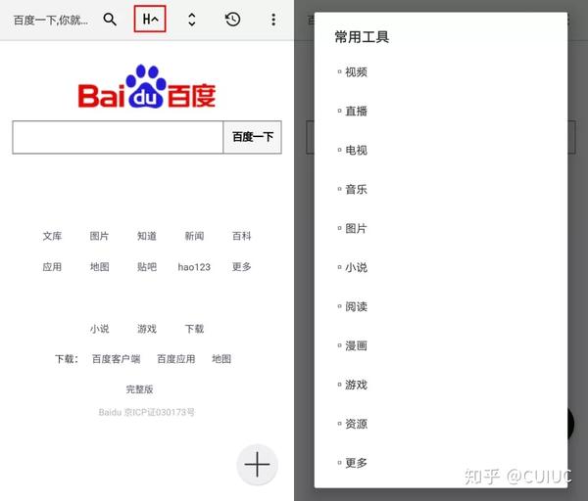This screenshot has width=588, height=501.
Task: Open the 知道 link
Action: (147, 236)
